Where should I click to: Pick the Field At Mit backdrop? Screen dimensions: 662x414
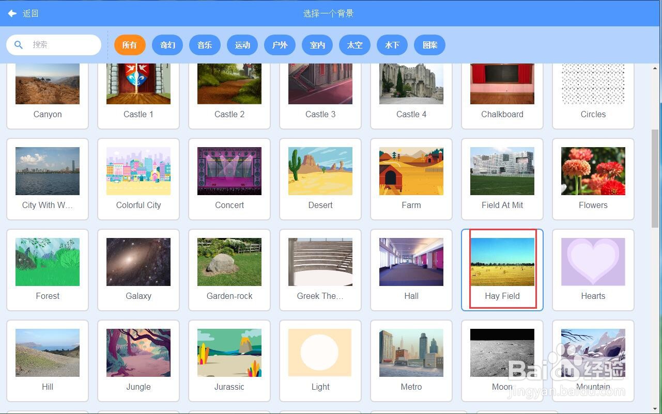(502, 179)
